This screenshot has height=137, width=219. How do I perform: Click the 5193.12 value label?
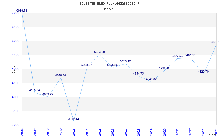coord(126,61)
